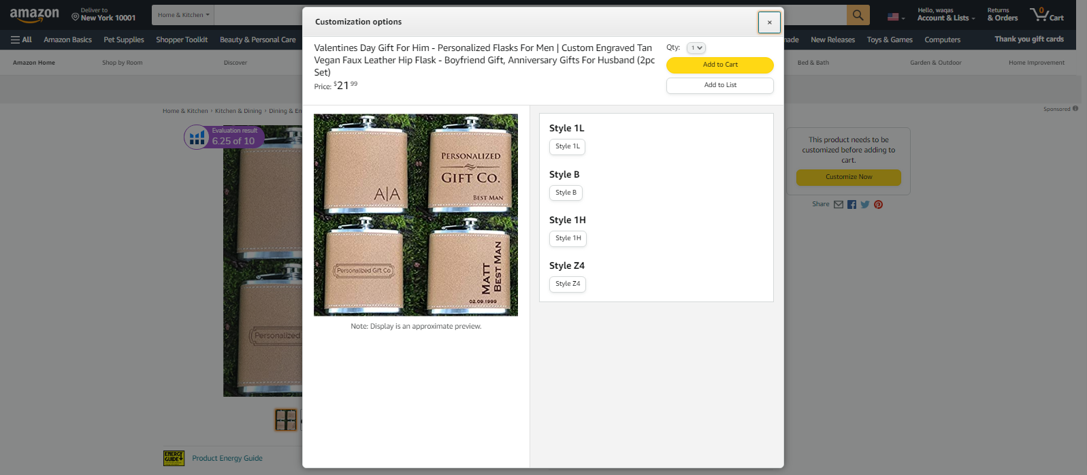The height and width of the screenshot is (475, 1087).
Task: Open the Pet Supplies nav item
Action: [x=124, y=39]
